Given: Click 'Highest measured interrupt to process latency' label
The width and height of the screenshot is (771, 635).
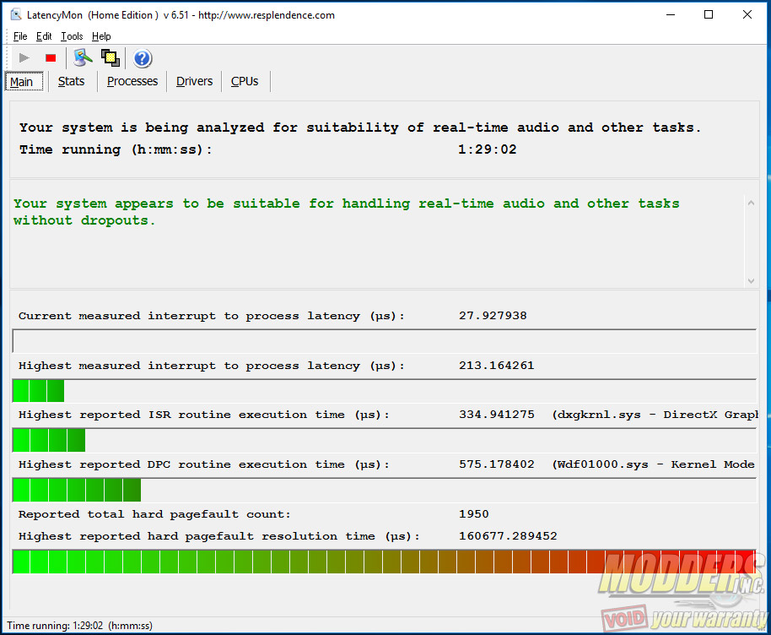Looking at the screenshot, I should [212, 366].
